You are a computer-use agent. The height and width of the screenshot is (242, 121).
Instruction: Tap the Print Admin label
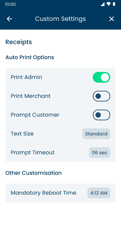(x=27, y=77)
